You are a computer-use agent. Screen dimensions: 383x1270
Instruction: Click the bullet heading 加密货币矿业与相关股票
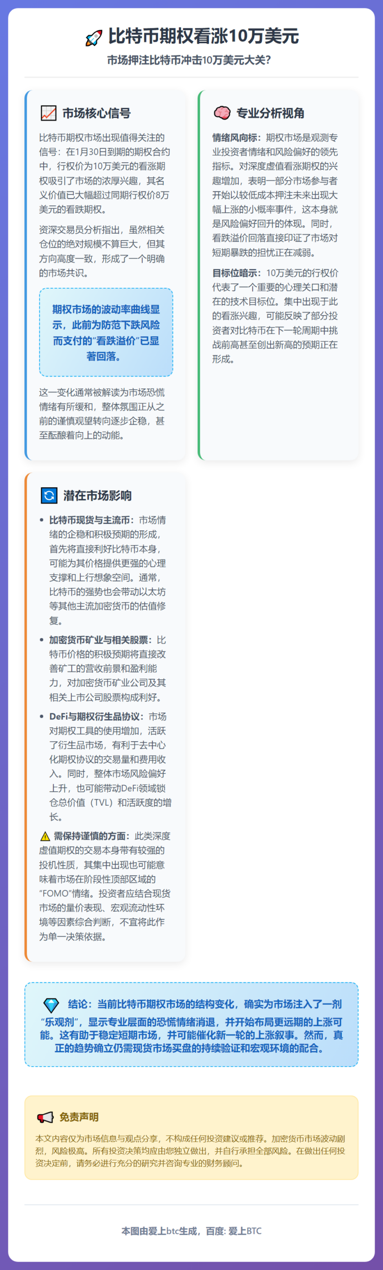(101, 640)
